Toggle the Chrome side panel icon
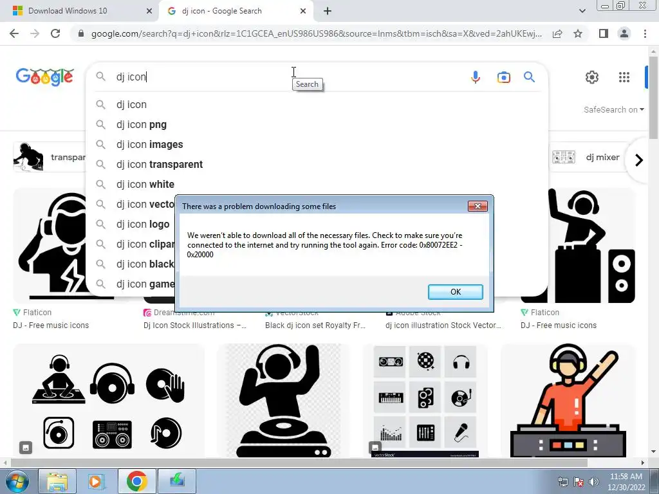Screen dimensions: 659x494 tap(604, 33)
